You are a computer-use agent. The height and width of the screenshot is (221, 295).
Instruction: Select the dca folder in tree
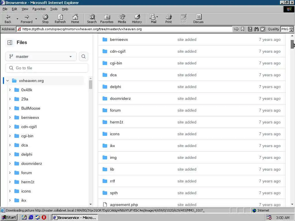tap(24, 145)
